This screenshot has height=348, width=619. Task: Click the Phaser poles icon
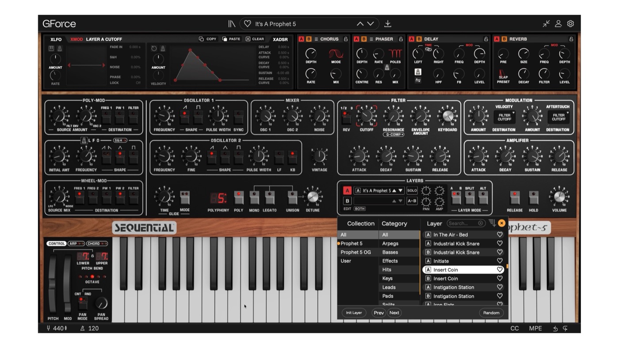395,54
